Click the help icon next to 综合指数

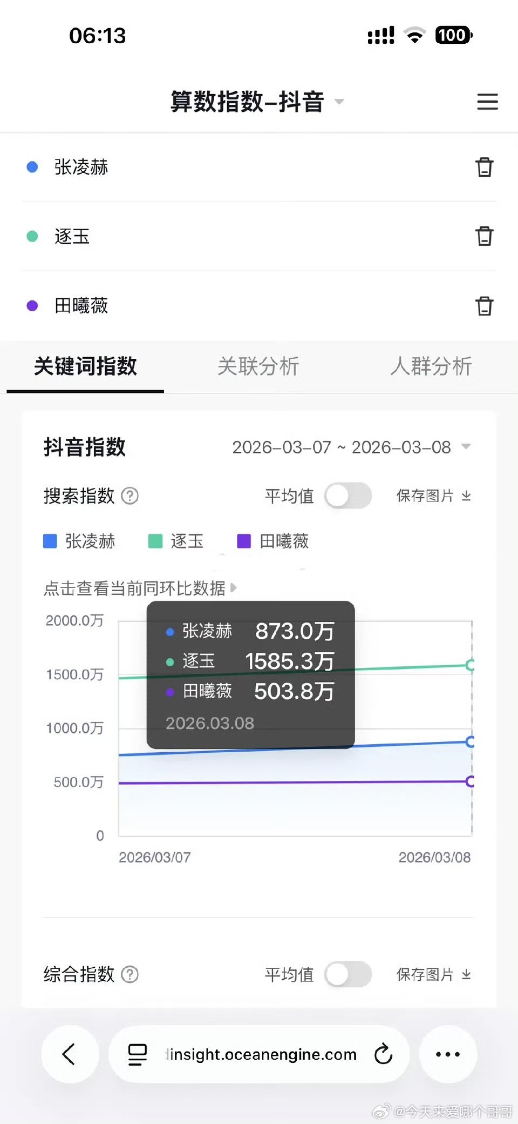(129, 974)
